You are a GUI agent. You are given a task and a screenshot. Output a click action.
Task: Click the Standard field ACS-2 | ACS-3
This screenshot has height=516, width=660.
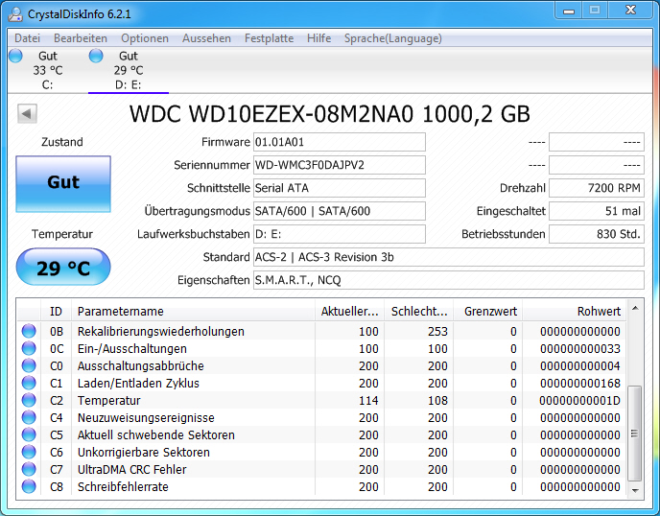449,257
